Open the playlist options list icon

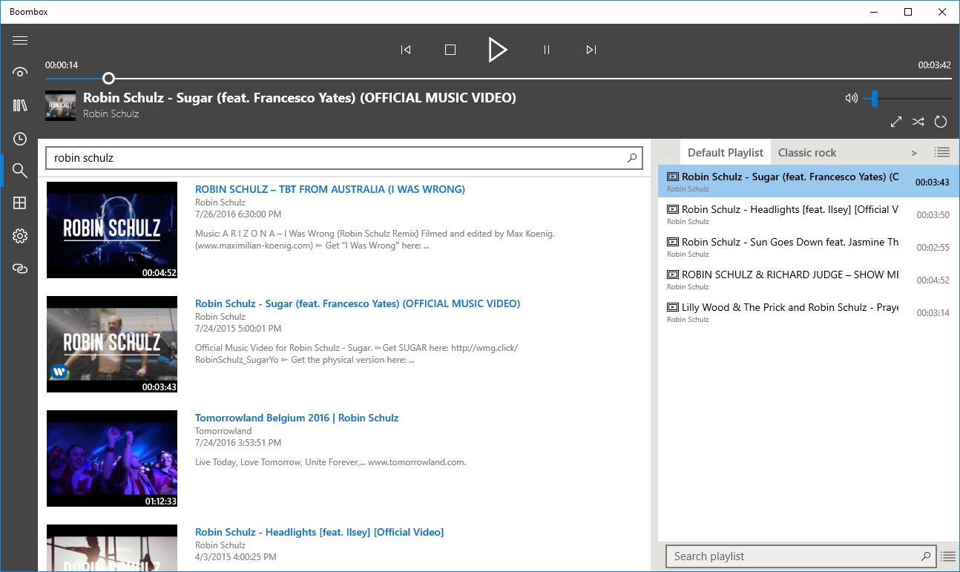click(942, 152)
